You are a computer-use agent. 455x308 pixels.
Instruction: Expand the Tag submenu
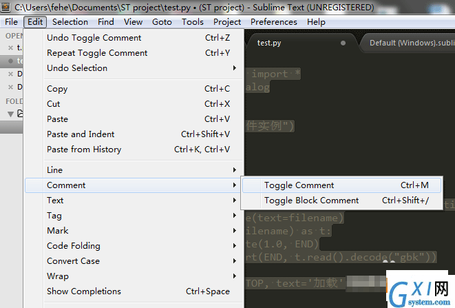tap(134, 215)
